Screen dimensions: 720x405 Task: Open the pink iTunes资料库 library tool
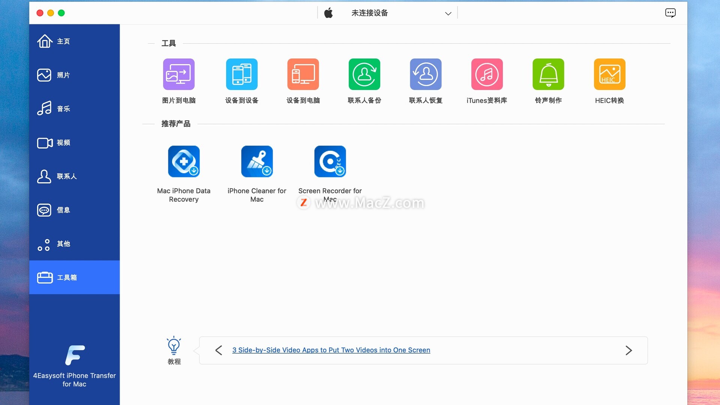pos(487,74)
